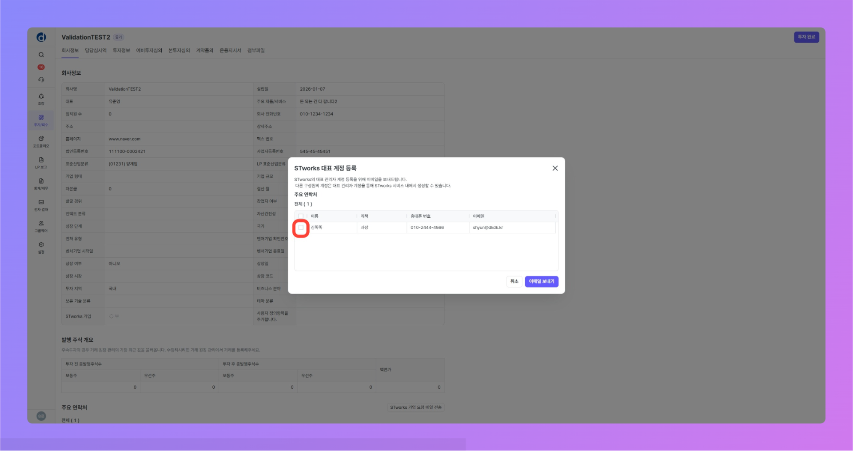Go to the LP 보고 sidebar icon

[41, 163]
